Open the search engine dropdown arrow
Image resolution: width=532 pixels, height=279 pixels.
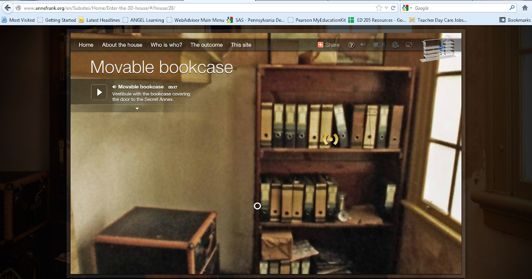[x=410, y=7]
